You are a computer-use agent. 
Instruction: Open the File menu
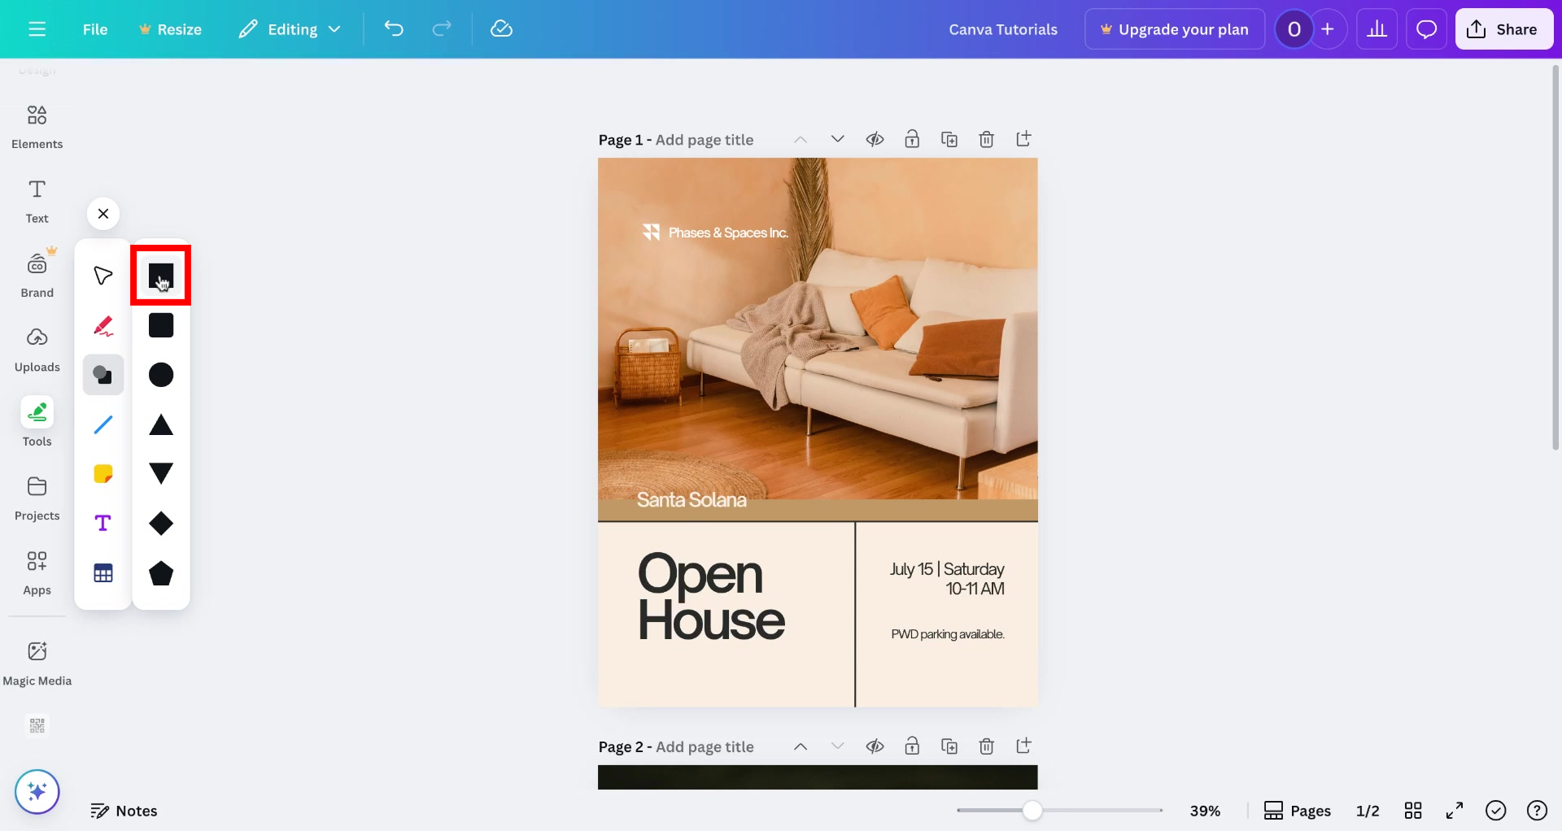pos(94,28)
